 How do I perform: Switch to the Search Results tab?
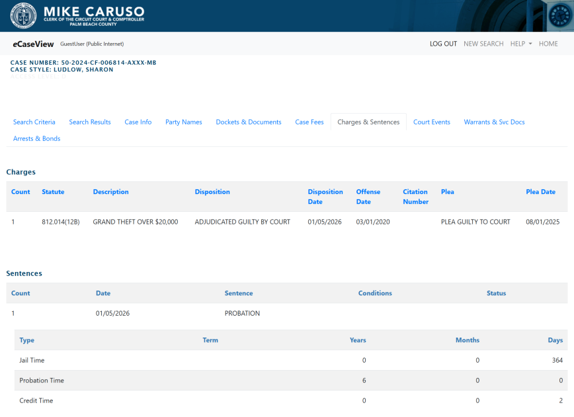coord(90,122)
